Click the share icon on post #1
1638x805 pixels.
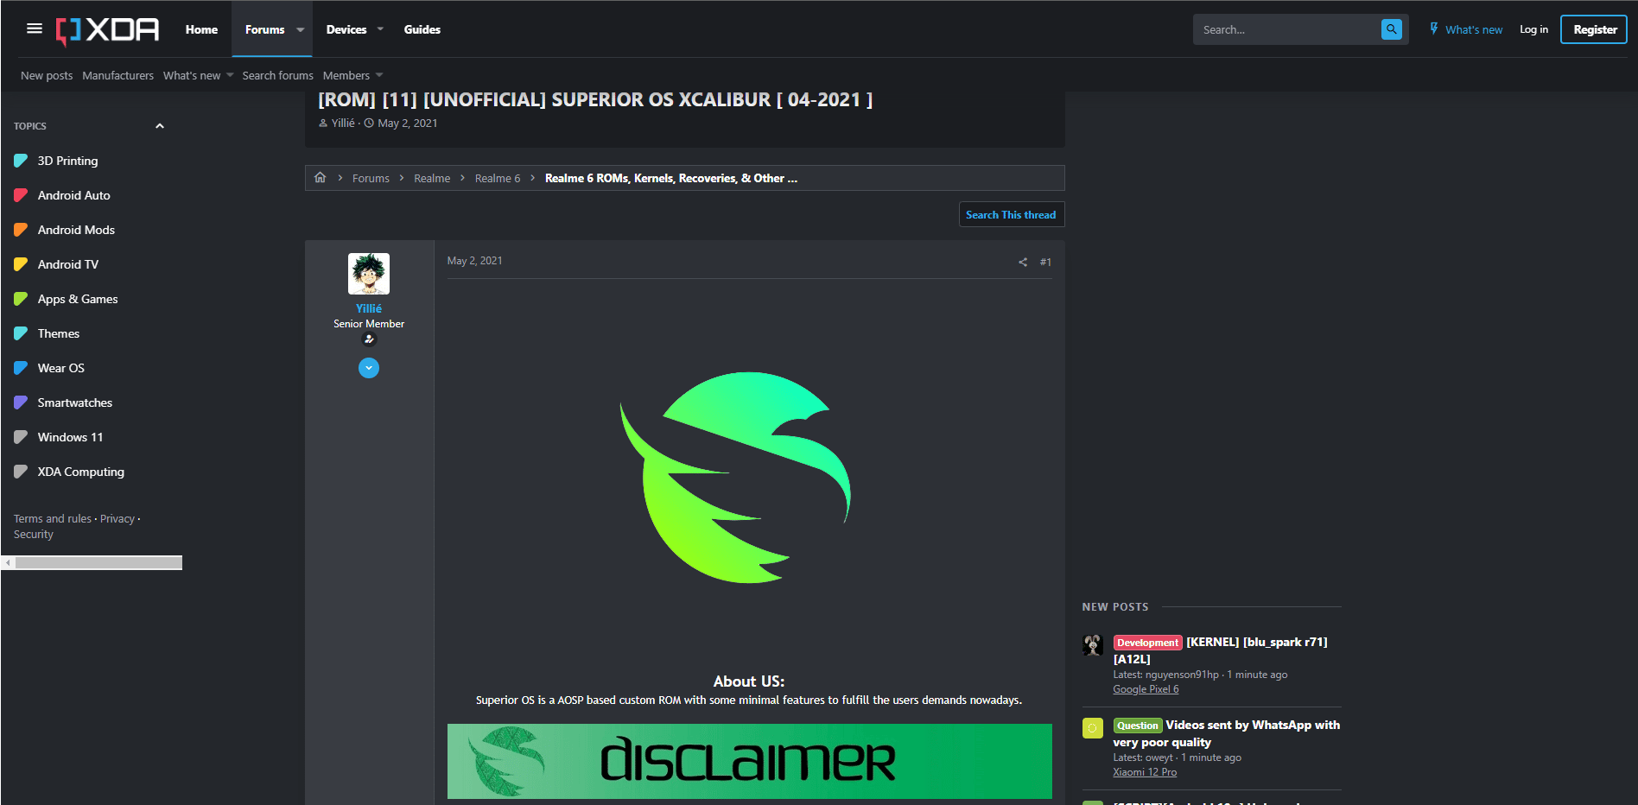pyautogui.click(x=1023, y=262)
